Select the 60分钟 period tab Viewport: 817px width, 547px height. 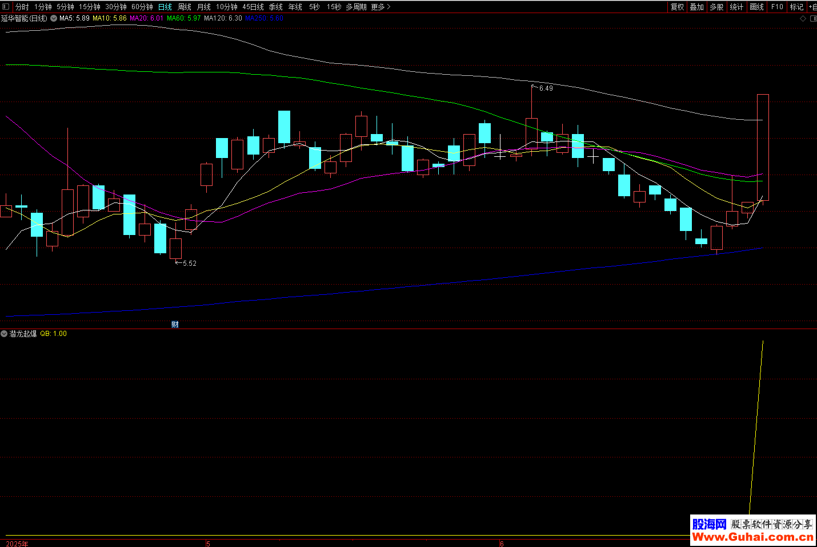click(142, 7)
